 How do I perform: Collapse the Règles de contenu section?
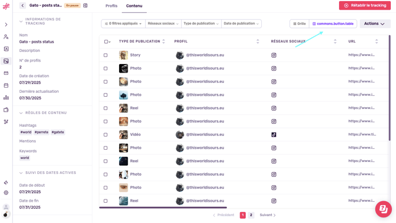[x=21, y=113]
